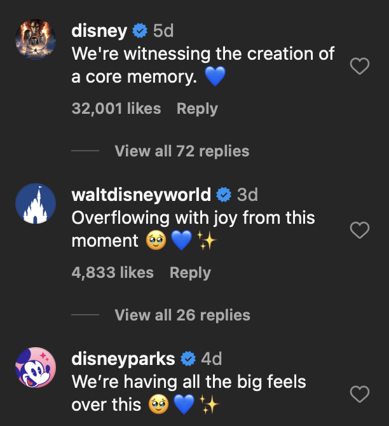This screenshot has height=426, width=389.
Task: Click the 3d timestamp on waltdisneyworld comment
Action: pos(247,195)
